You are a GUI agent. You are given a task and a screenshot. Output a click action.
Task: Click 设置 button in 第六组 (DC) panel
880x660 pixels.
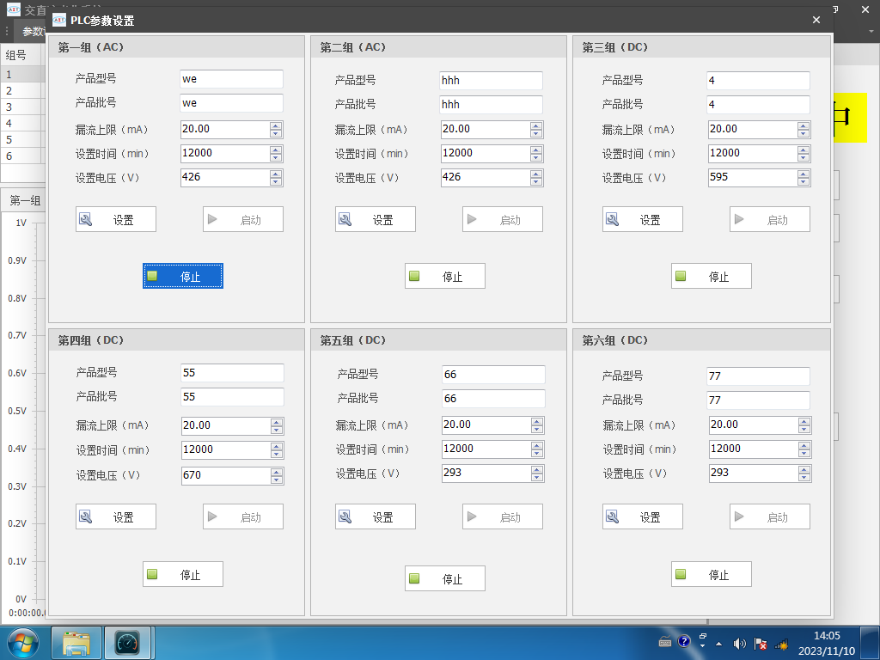click(x=643, y=516)
